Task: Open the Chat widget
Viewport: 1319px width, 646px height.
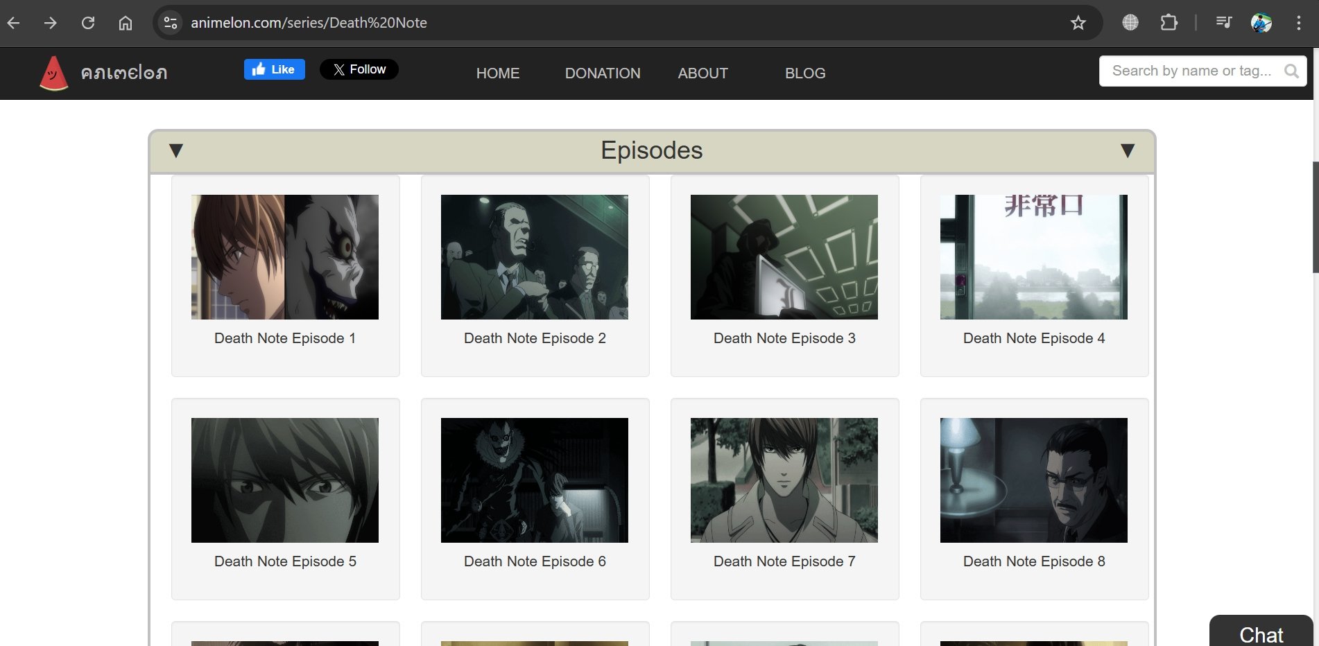Action: pos(1261,631)
